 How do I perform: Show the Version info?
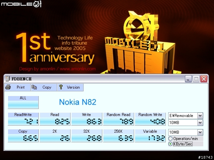(71, 87)
